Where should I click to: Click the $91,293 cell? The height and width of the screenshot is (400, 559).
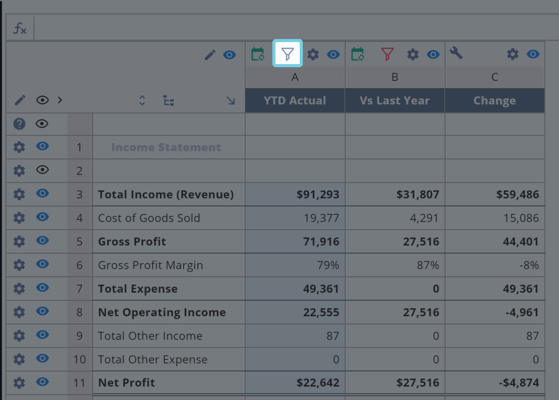[x=295, y=194]
